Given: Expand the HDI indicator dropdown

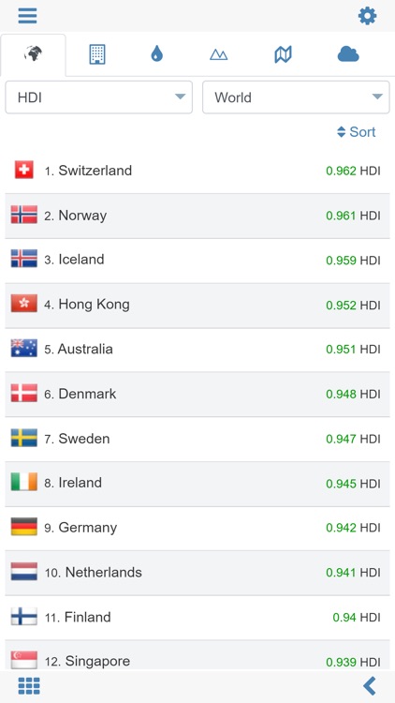Looking at the screenshot, I should (x=99, y=97).
